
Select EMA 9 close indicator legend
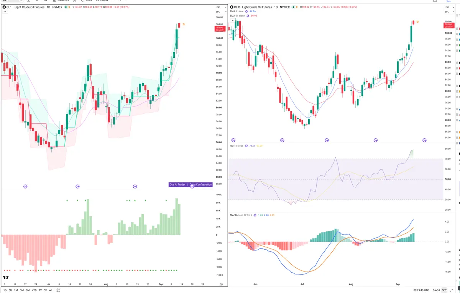[x=237, y=11]
